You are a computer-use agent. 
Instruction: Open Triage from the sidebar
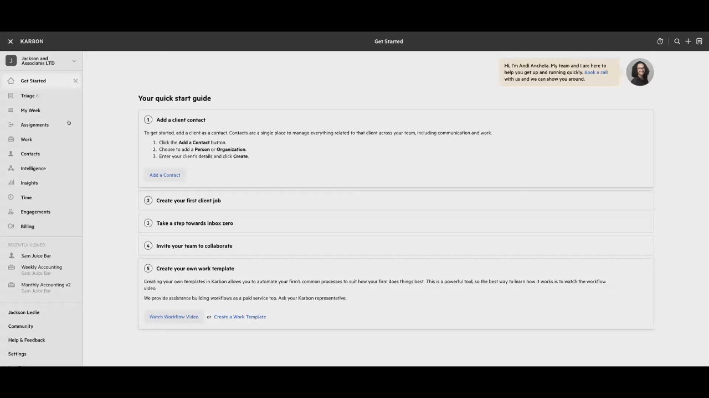[28, 96]
